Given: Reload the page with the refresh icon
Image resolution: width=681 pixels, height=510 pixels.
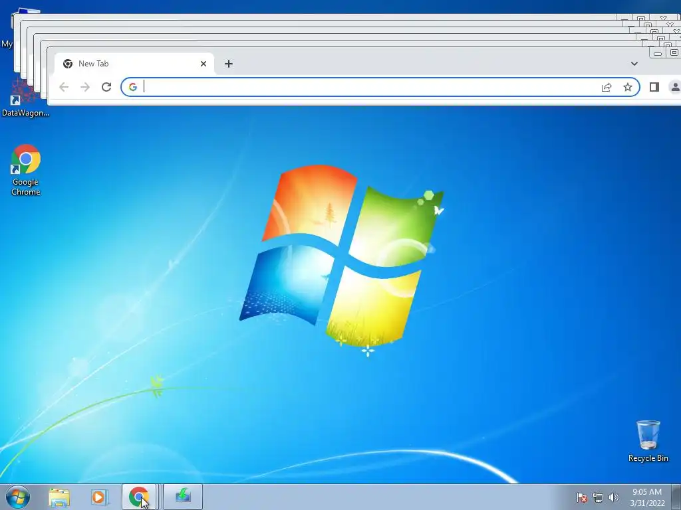Looking at the screenshot, I should tap(106, 87).
